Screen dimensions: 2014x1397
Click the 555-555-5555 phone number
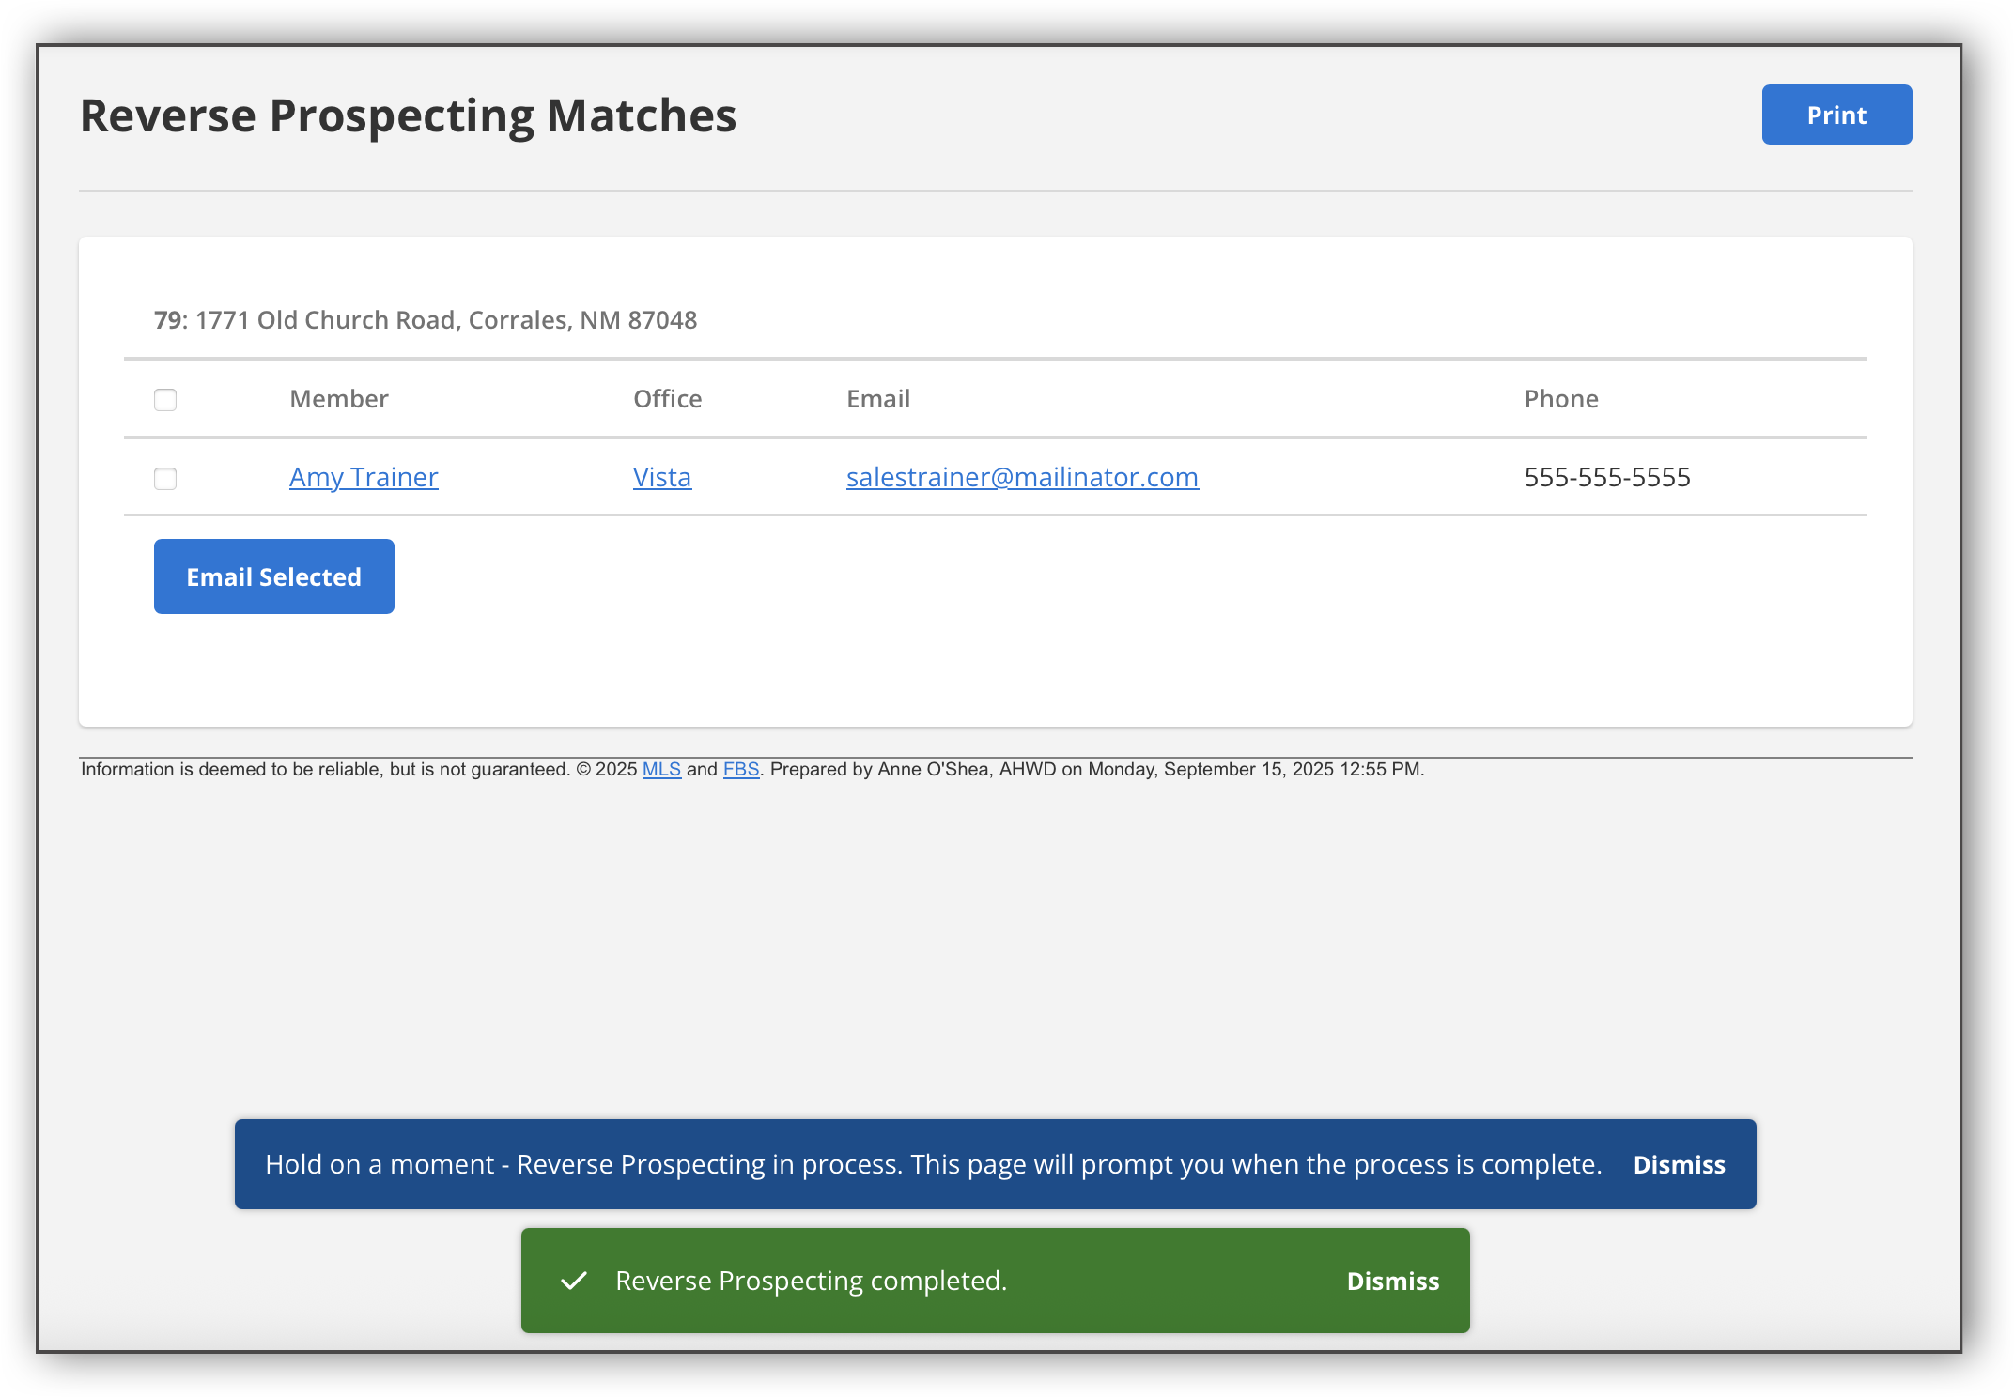tap(1606, 477)
